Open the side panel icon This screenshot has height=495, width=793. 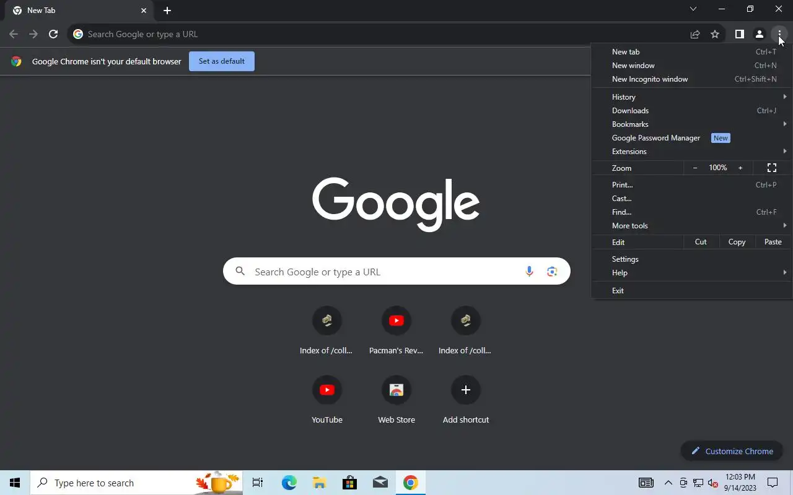pyautogui.click(x=739, y=34)
